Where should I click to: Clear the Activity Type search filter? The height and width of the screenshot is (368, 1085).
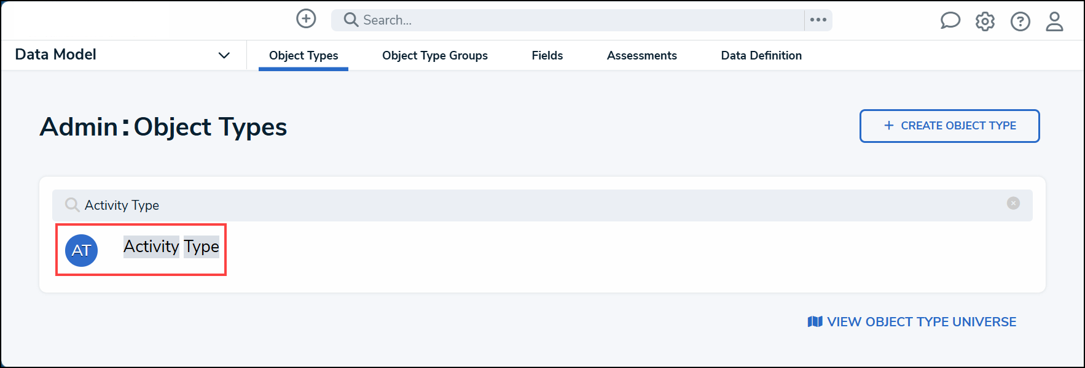point(1013,203)
